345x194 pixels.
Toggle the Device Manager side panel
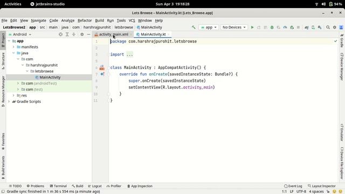tap(342, 67)
